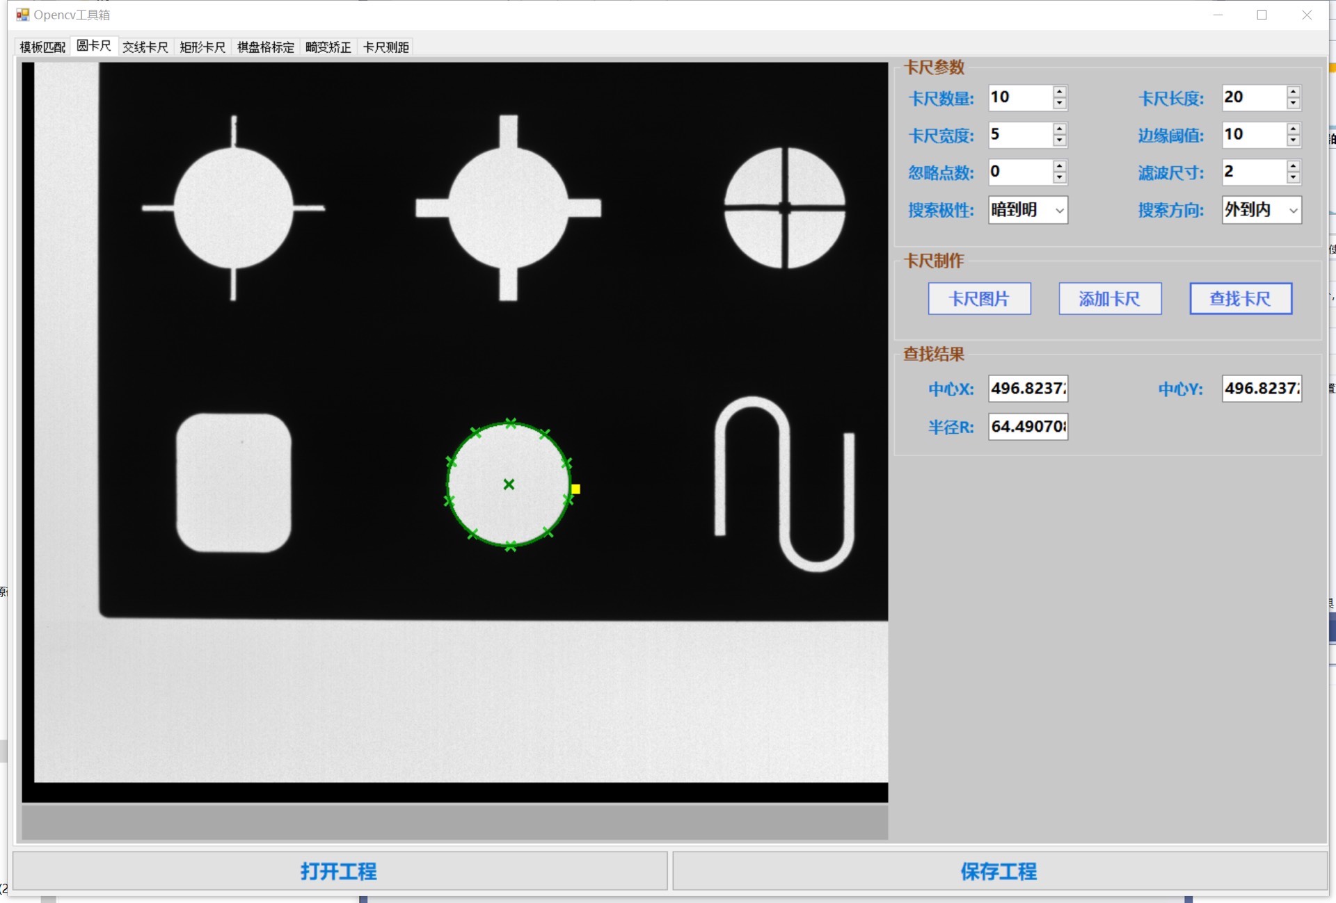This screenshot has width=1336, height=903.
Task: Click the 保存工程 button
Action: point(999,871)
